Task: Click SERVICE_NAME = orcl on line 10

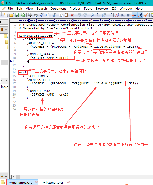Action: (49, 58)
